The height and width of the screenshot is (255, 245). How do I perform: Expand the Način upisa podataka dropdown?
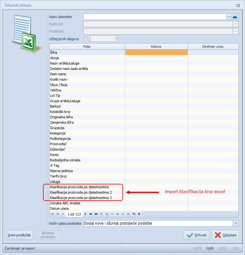[x=235, y=223]
